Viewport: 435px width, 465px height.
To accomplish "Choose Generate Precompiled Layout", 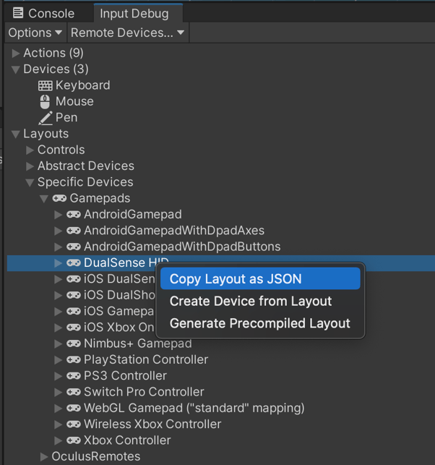I will pyautogui.click(x=259, y=324).
